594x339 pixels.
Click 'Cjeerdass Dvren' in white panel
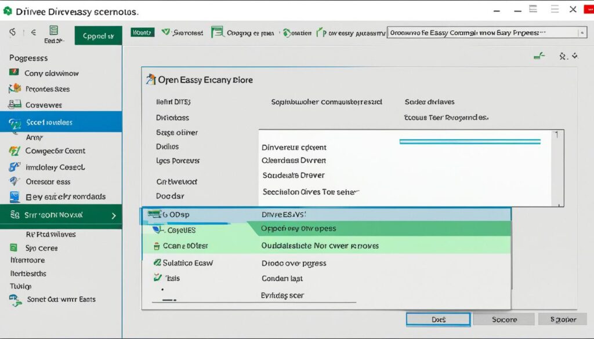[294, 161]
